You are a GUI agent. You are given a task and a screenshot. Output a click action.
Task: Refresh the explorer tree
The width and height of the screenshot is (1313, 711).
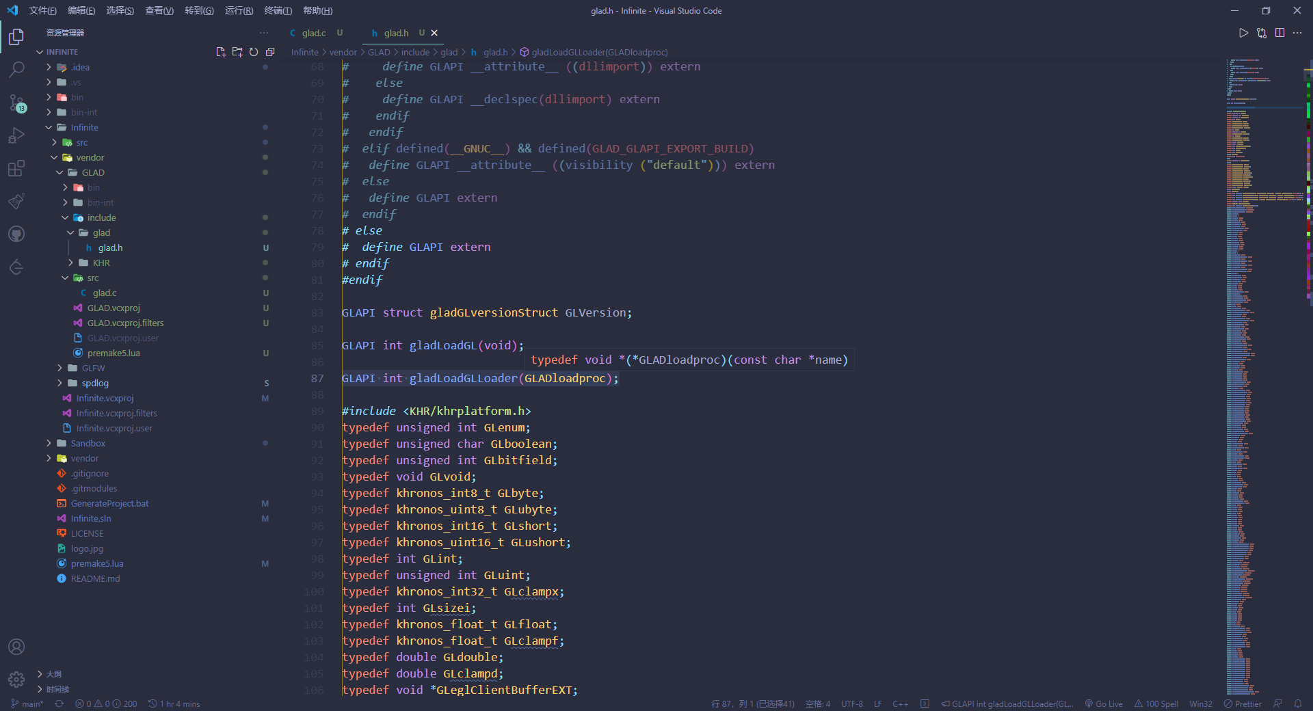tap(254, 52)
